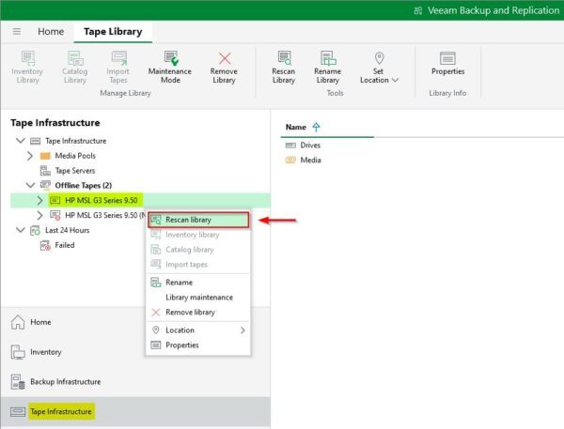Screen dimensions: 564x429
Task: Click the Tape Servers tree icon
Action: [45, 171]
